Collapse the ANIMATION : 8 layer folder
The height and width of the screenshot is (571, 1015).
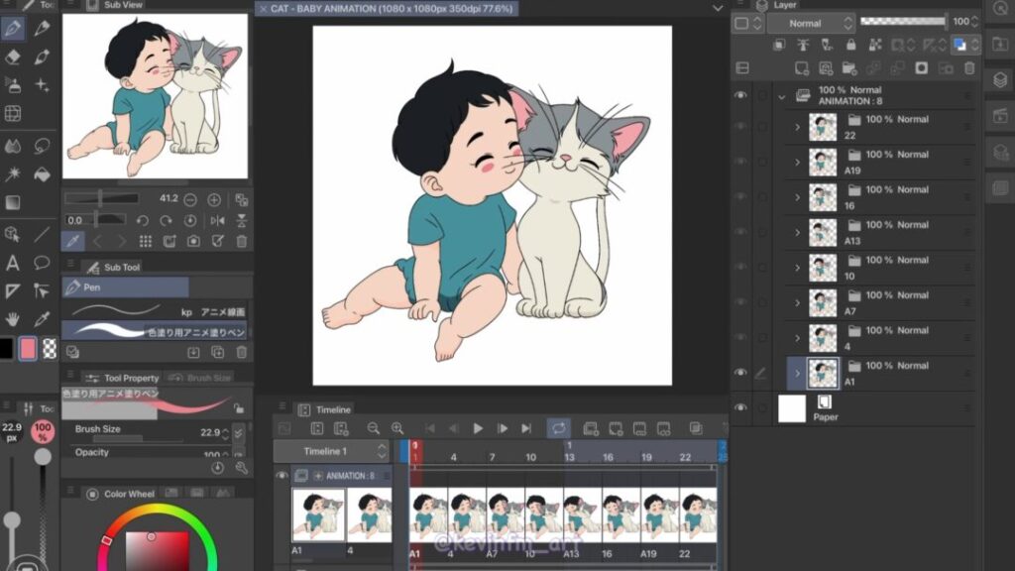[x=782, y=96]
